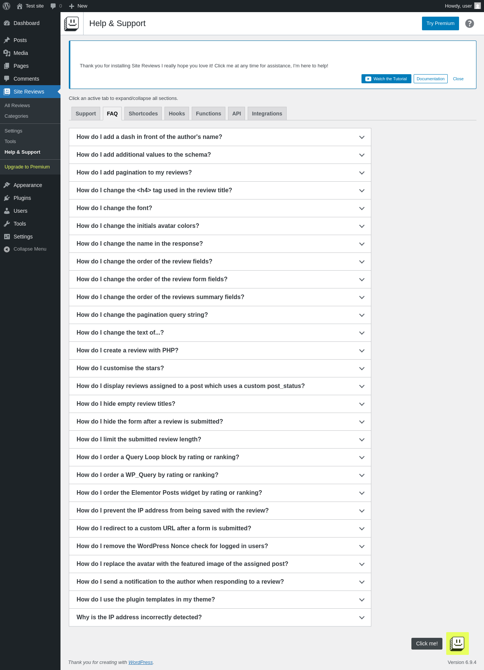
Task: Open the comments bubble in admin bar
Action: (x=53, y=6)
